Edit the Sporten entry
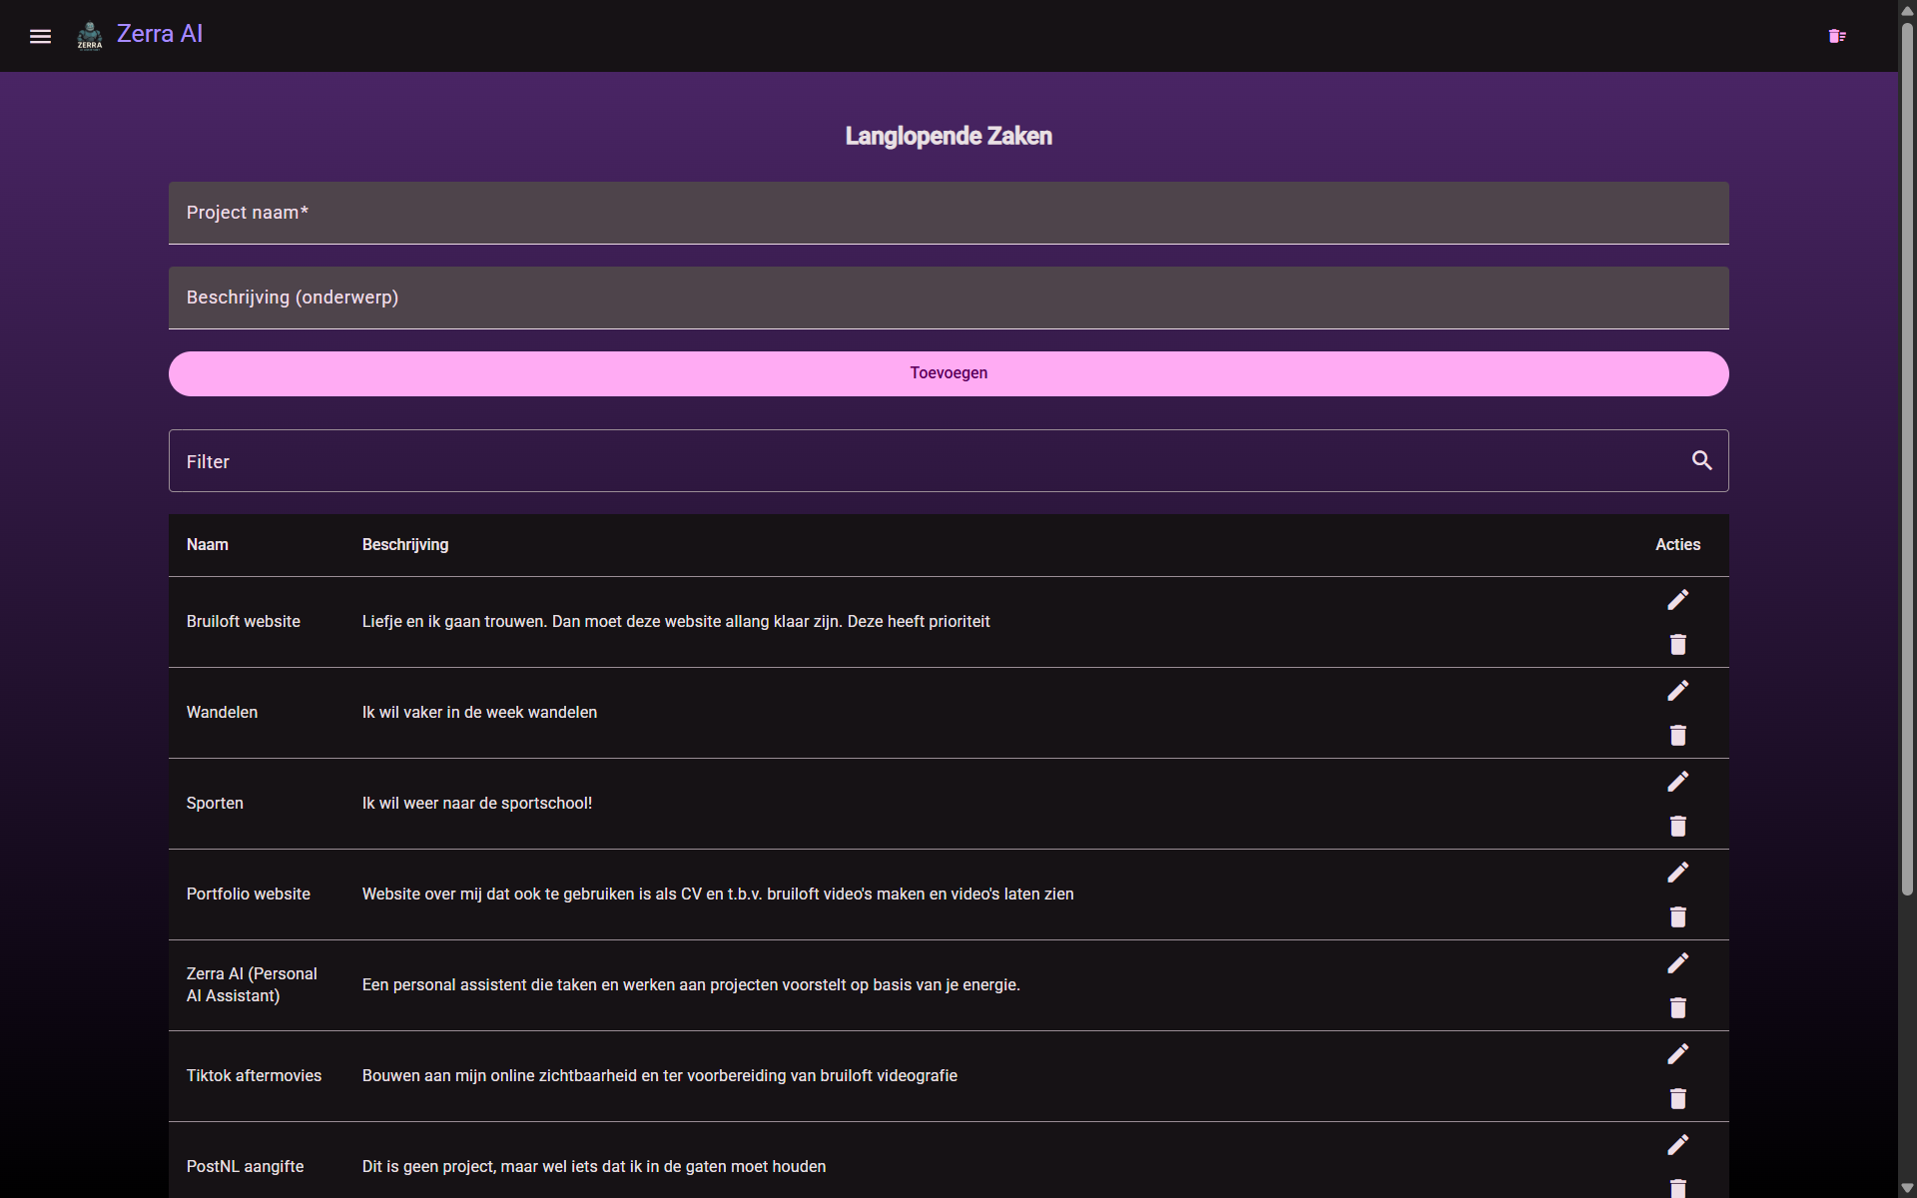This screenshot has width=1917, height=1198. click(x=1678, y=781)
